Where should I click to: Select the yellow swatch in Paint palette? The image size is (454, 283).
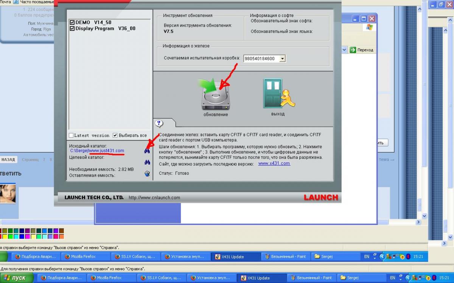[5, 237]
